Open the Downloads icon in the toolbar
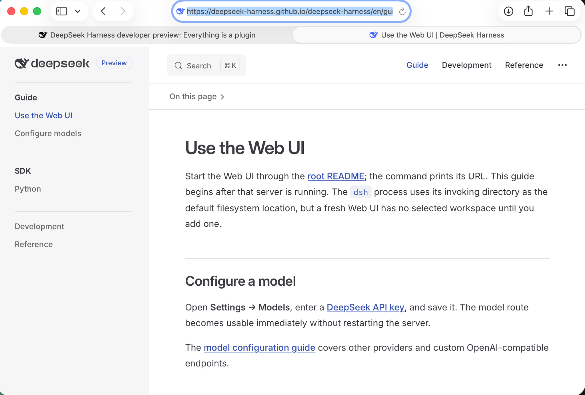The width and height of the screenshot is (585, 395). click(508, 11)
